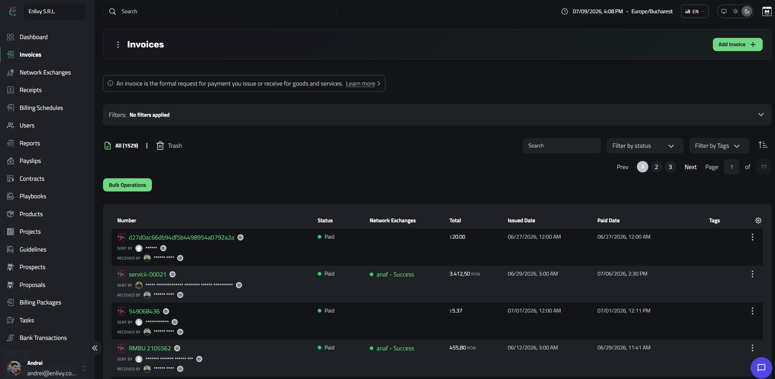Toggle eye icon beside 549068436
The height and width of the screenshot is (379, 775).
pyautogui.click(x=166, y=311)
